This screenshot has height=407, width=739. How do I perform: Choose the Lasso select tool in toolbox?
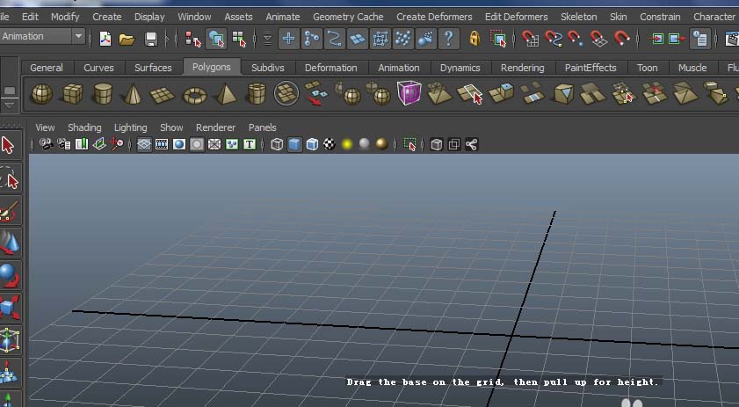click(10, 179)
